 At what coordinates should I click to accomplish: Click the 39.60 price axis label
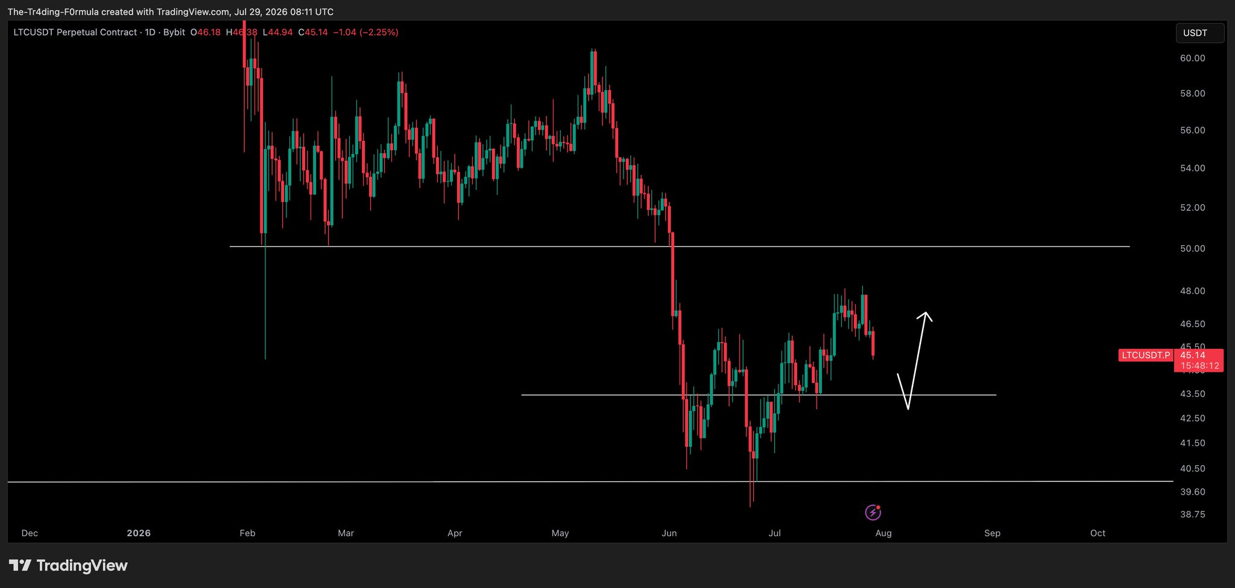tap(1193, 492)
